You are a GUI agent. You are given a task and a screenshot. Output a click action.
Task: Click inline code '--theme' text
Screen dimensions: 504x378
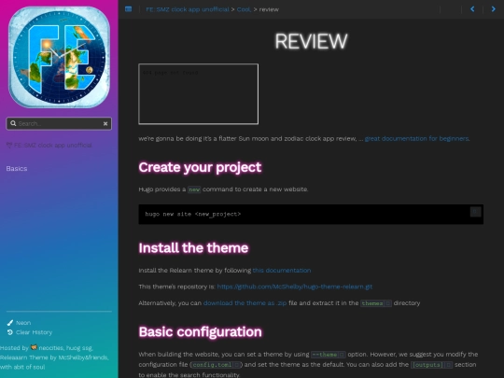(324, 355)
